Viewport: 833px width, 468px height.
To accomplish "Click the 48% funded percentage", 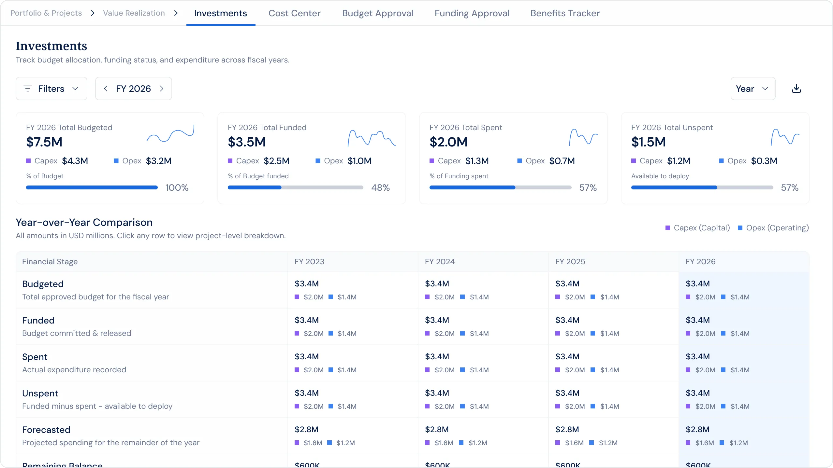I will tap(380, 187).
